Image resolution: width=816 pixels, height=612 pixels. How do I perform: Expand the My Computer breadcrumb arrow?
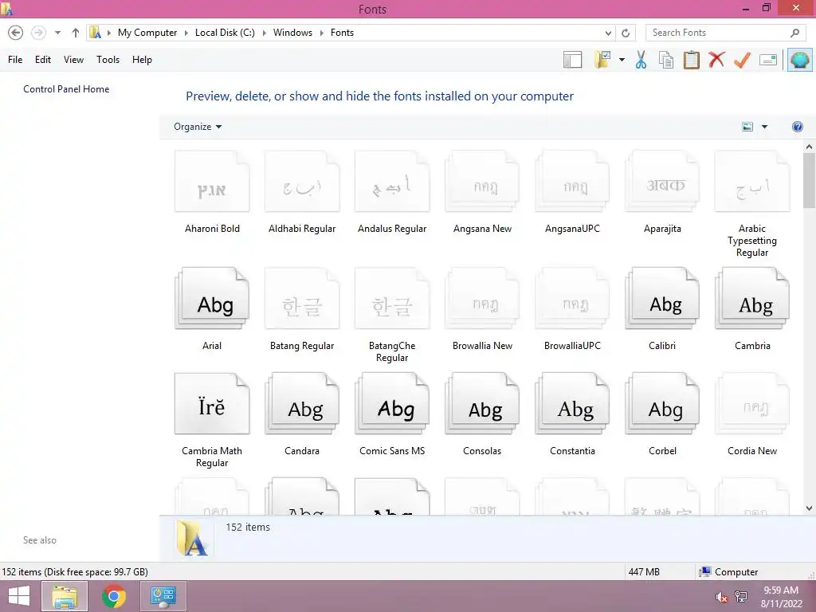tap(186, 33)
